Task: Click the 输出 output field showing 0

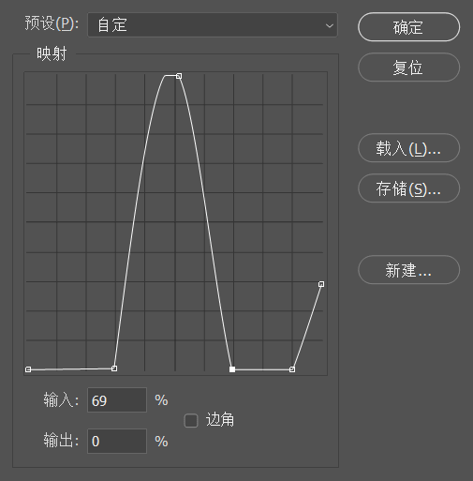Action: click(x=117, y=441)
